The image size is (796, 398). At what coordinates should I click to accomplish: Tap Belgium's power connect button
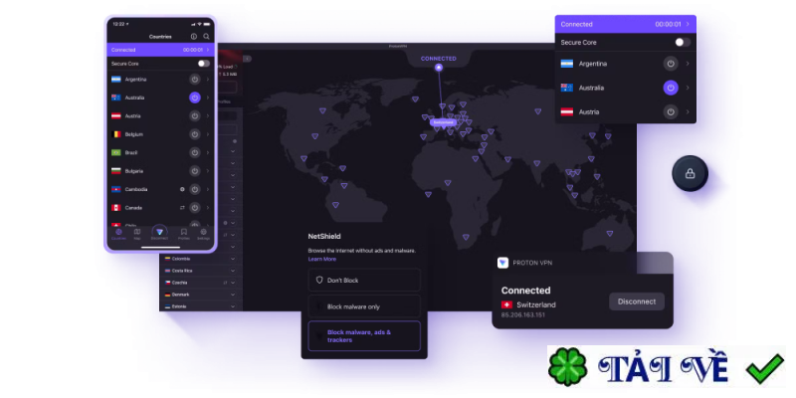pyautogui.click(x=195, y=134)
